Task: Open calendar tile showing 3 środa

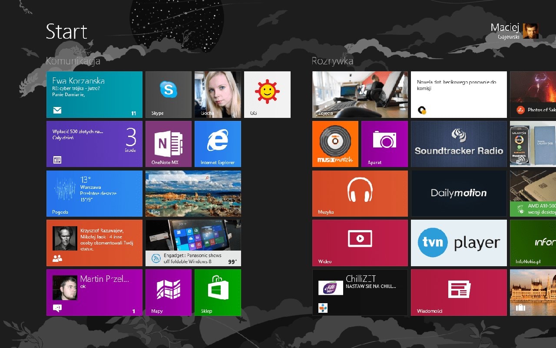Action: tap(94, 144)
